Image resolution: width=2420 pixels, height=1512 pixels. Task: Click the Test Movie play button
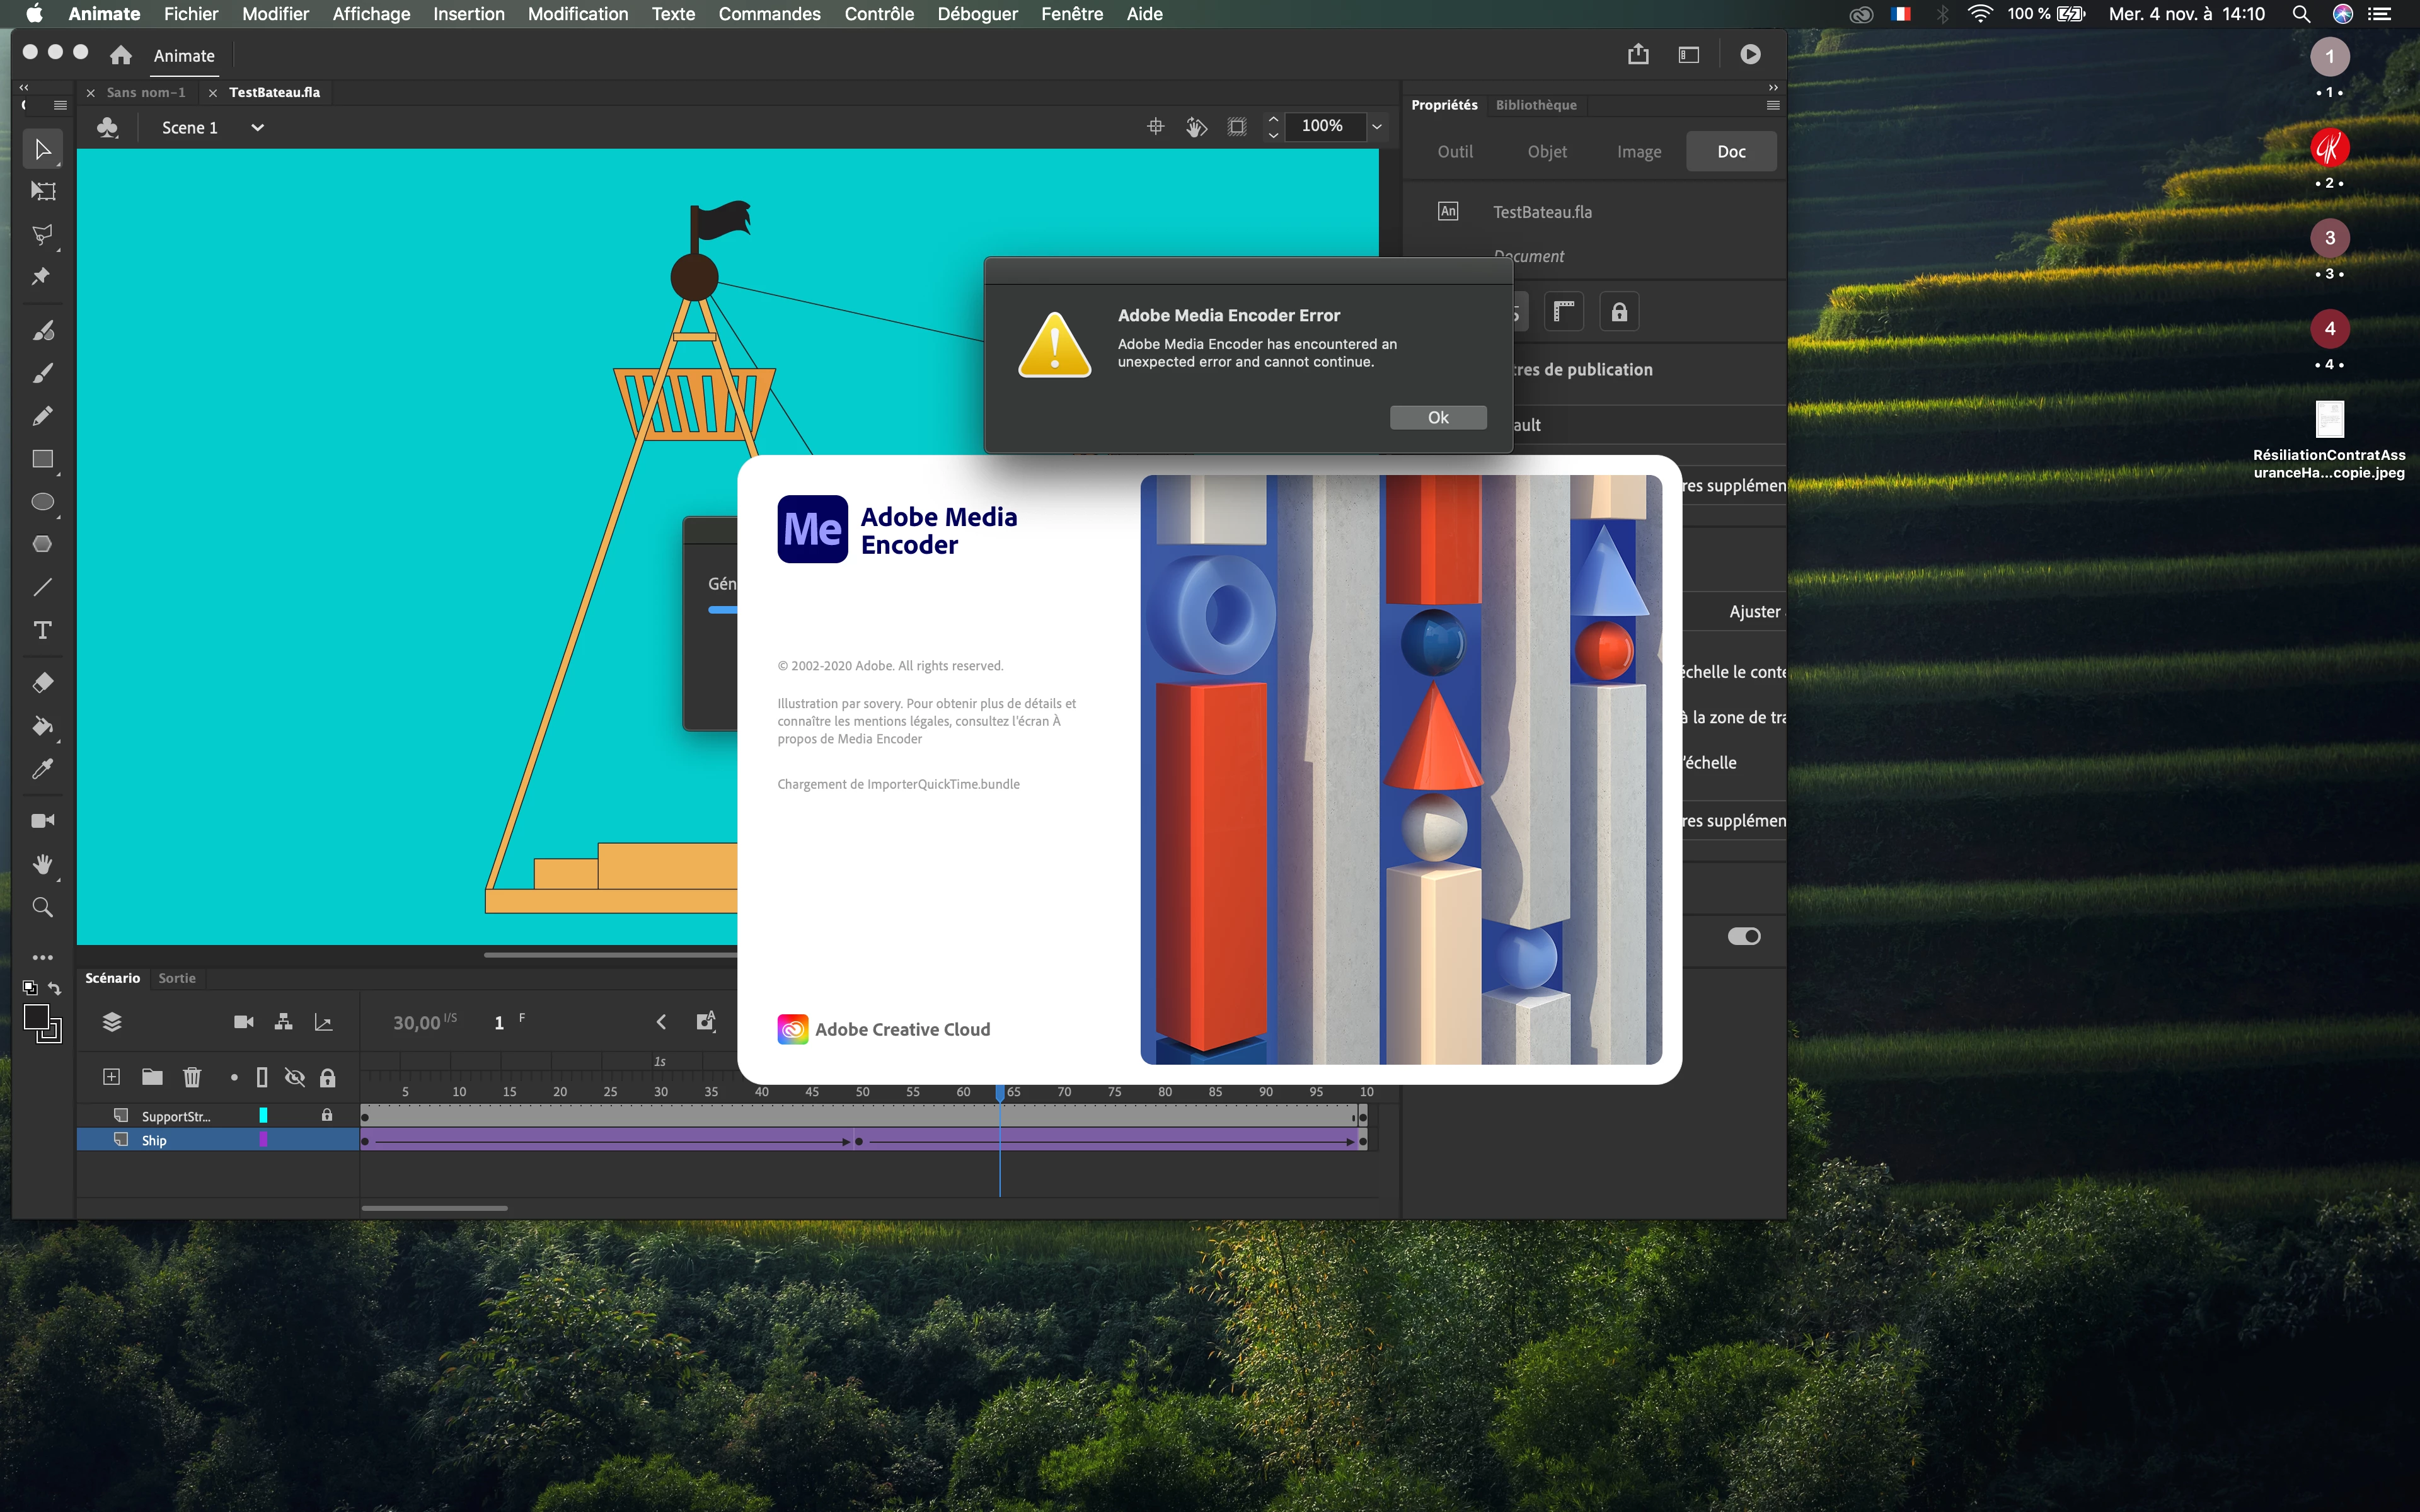[1750, 55]
